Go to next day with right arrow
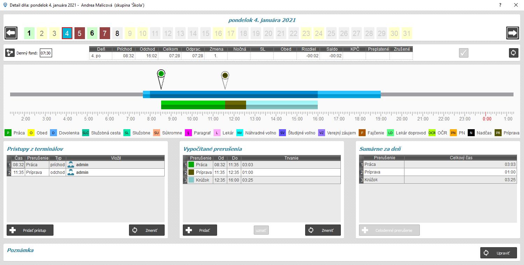 (x=512, y=33)
